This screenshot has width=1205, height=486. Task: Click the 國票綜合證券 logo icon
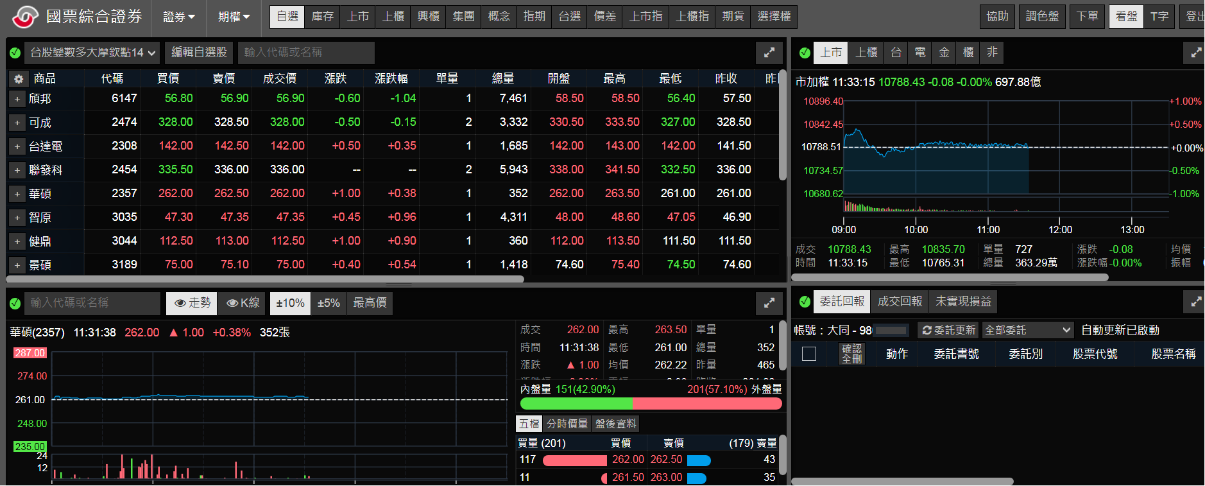click(x=26, y=17)
